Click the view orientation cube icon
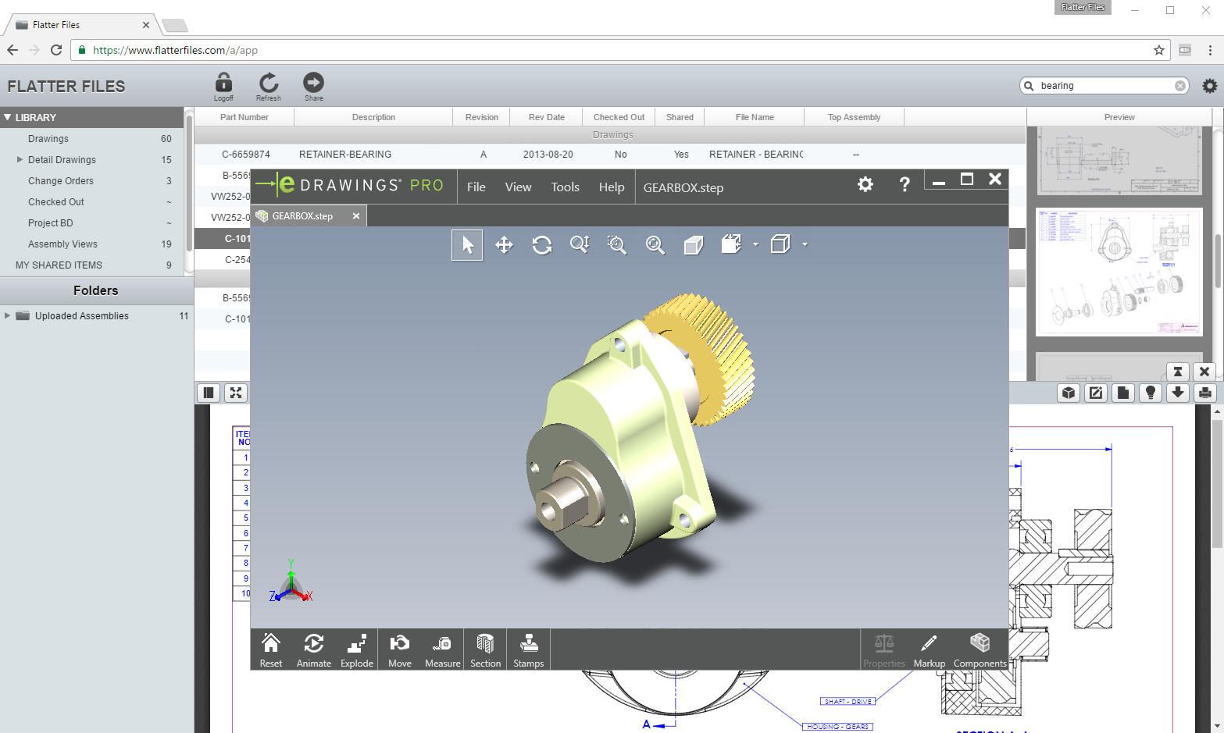This screenshot has height=733, width=1224. [731, 244]
